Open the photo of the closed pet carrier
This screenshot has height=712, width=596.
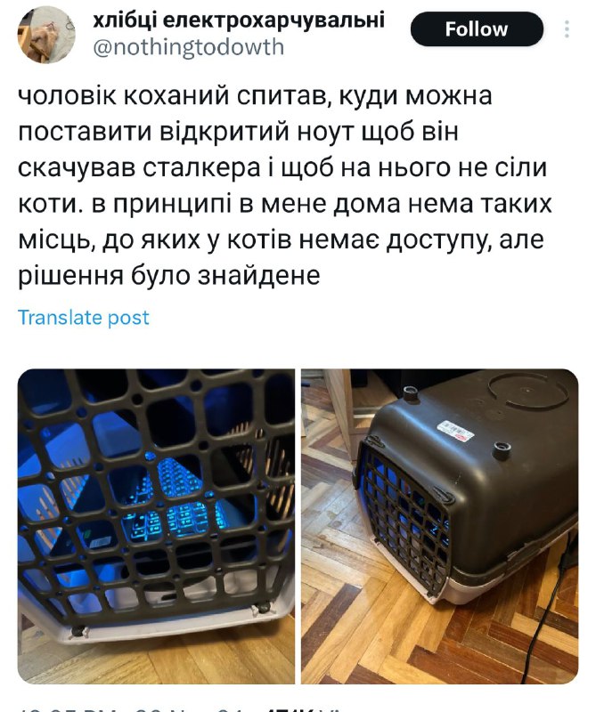tap(439, 526)
